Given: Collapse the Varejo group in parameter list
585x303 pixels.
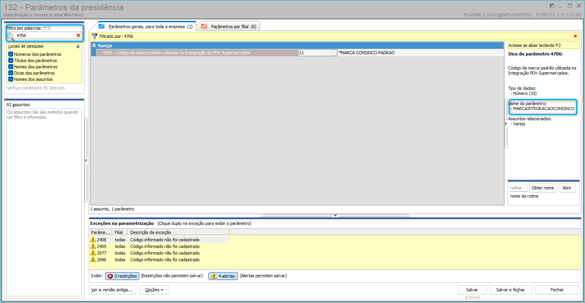Looking at the screenshot, I should [x=94, y=46].
